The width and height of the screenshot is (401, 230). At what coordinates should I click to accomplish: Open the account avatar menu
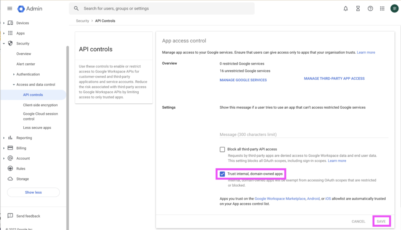[394, 9]
